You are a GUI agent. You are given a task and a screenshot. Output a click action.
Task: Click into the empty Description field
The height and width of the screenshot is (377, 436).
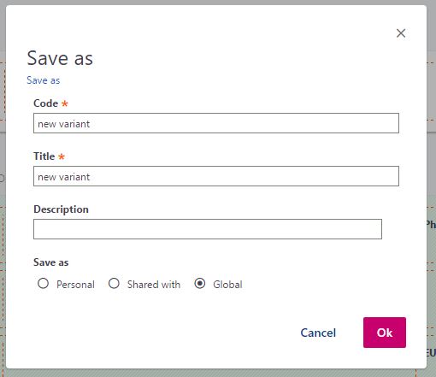(208, 229)
